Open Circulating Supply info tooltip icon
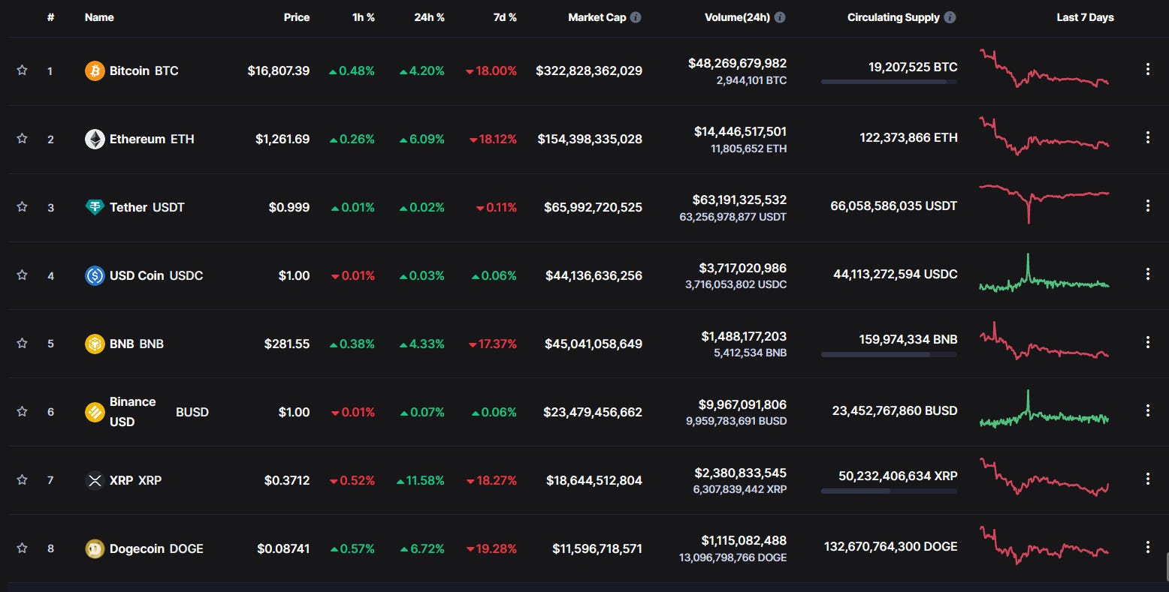This screenshot has width=1169, height=592. 950,17
